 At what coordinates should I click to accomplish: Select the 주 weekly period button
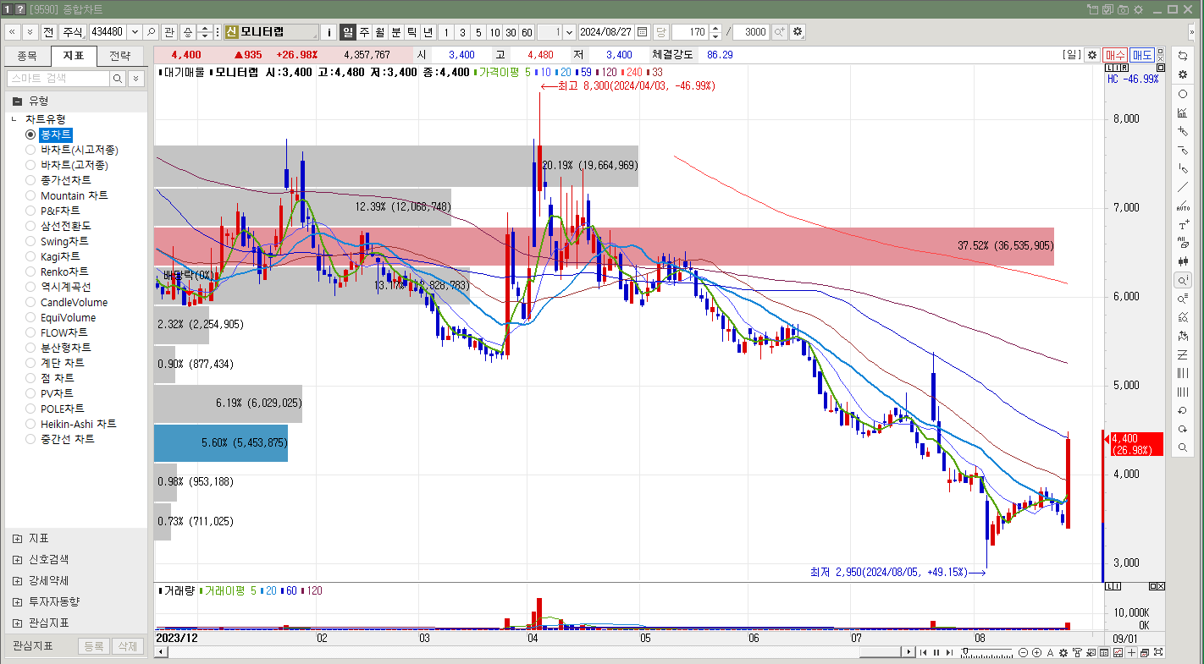tap(364, 32)
